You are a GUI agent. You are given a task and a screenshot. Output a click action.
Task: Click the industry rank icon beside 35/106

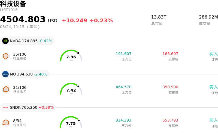coord(6,56)
